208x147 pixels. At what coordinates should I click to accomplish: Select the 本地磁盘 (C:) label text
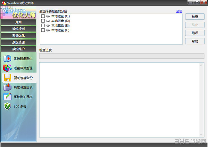pos(60,16)
